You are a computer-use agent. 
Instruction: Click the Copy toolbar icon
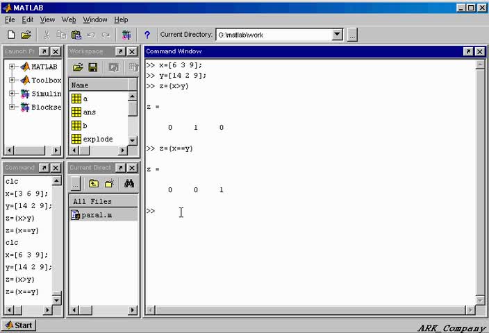61,35
